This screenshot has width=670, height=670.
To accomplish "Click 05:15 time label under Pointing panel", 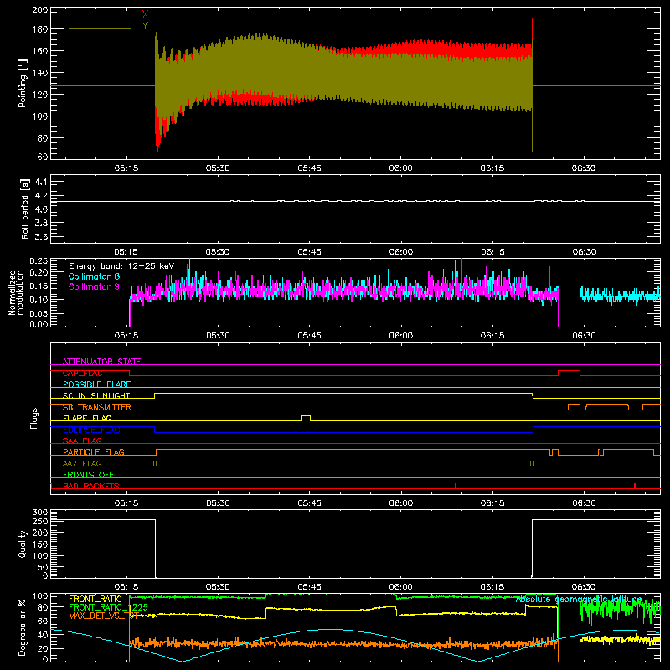I will pos(126,168).
